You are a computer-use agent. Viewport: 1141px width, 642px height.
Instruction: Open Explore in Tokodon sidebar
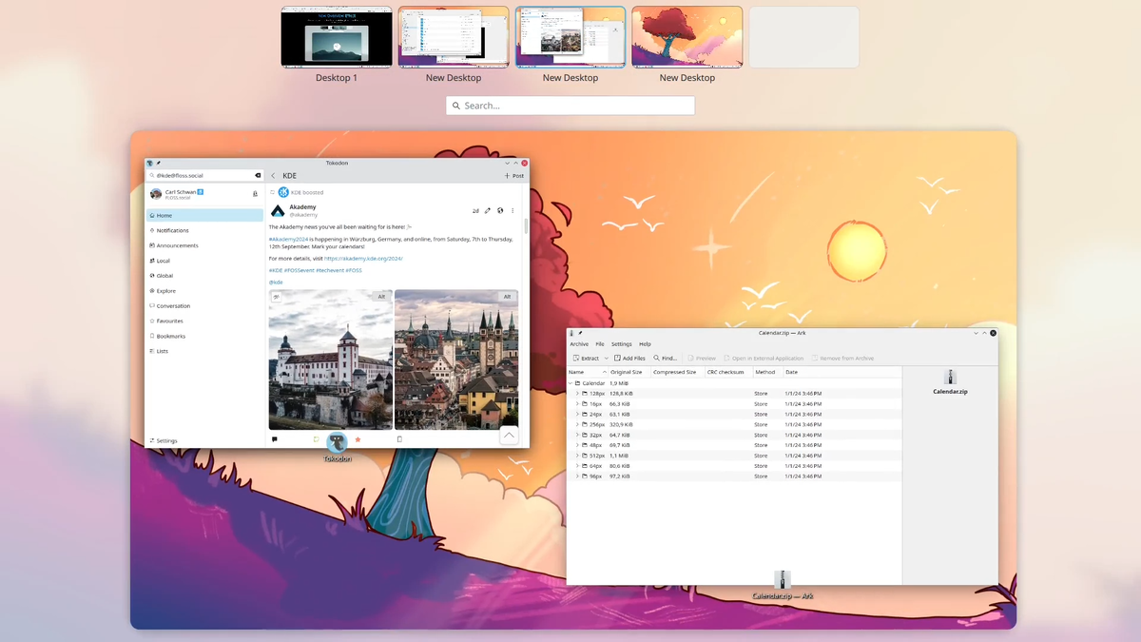tap(204, 291)
